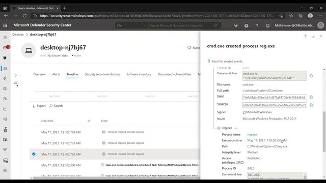This screenshot has width=326, height=183.
Task: Click Hunt for related events
Action: (225, 62)
